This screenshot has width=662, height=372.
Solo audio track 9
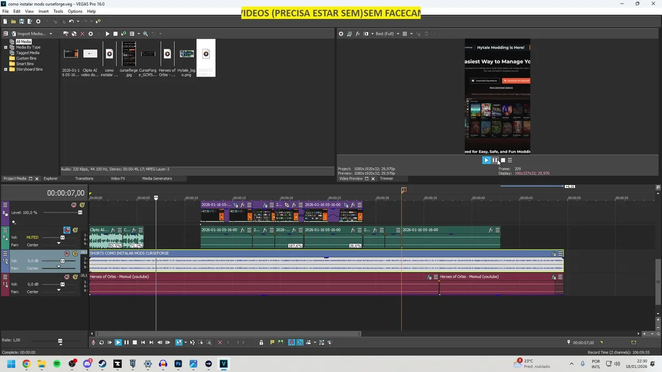tap(75, 230)
